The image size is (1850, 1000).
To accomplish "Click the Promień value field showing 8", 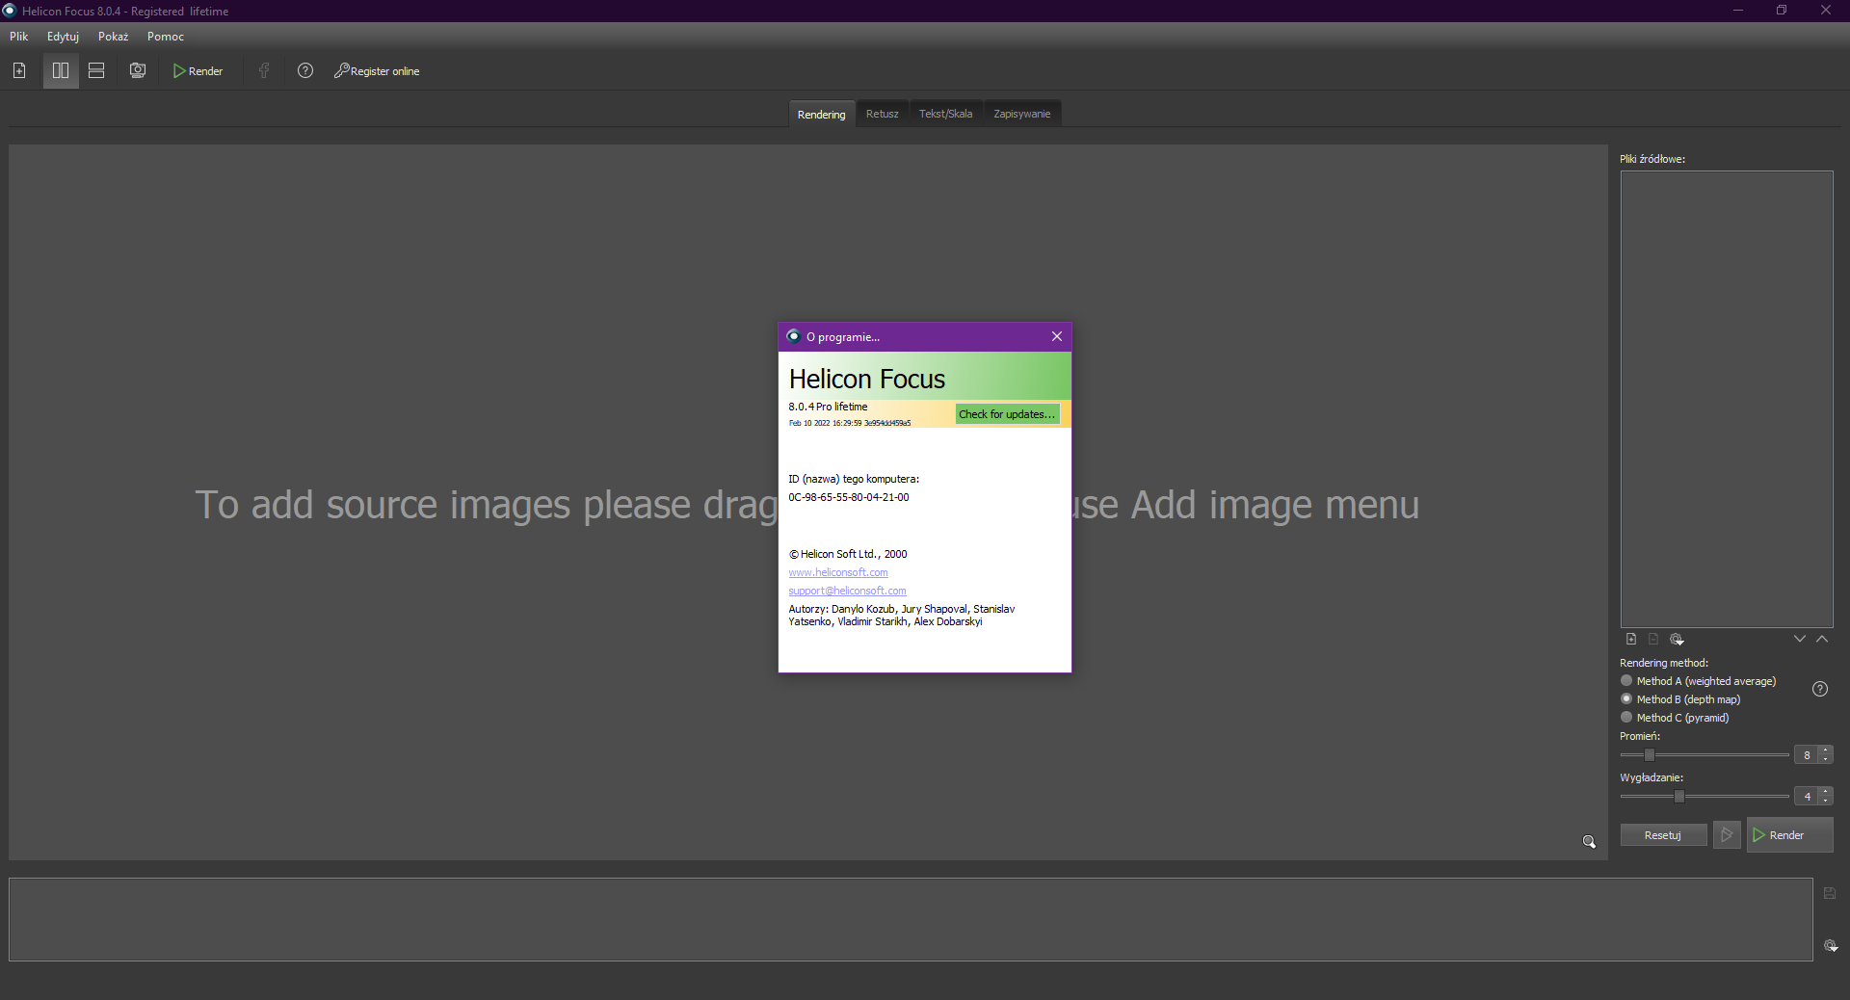I will click(1807, 755).
